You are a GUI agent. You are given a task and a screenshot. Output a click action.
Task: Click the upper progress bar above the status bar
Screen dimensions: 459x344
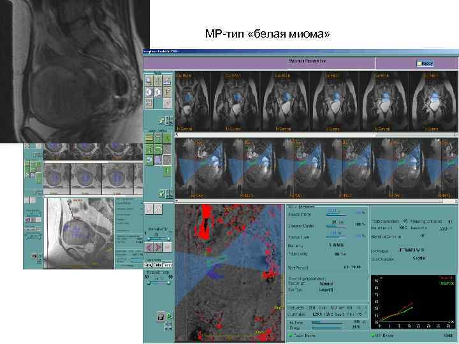coord(326,322)
